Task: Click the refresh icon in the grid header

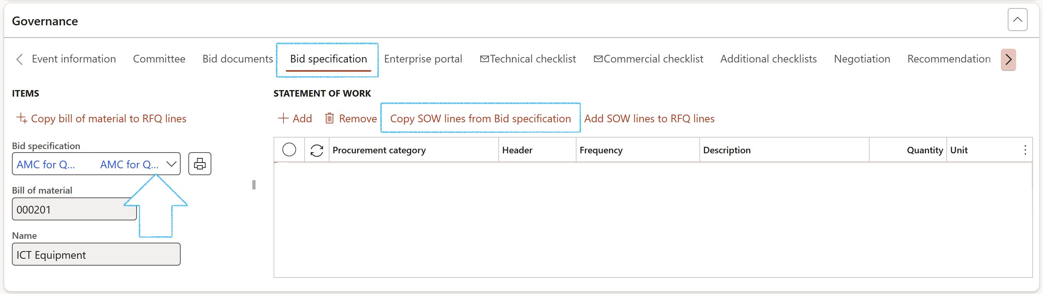Action: [x=316, y=150]
